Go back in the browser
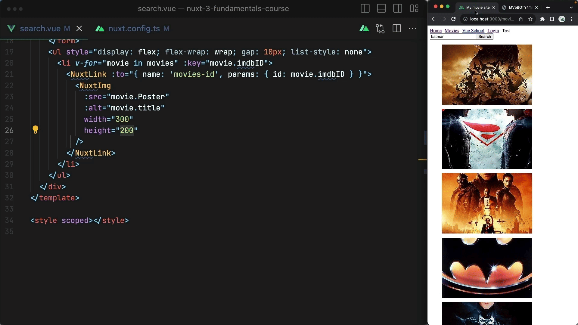 pos(434,19)
